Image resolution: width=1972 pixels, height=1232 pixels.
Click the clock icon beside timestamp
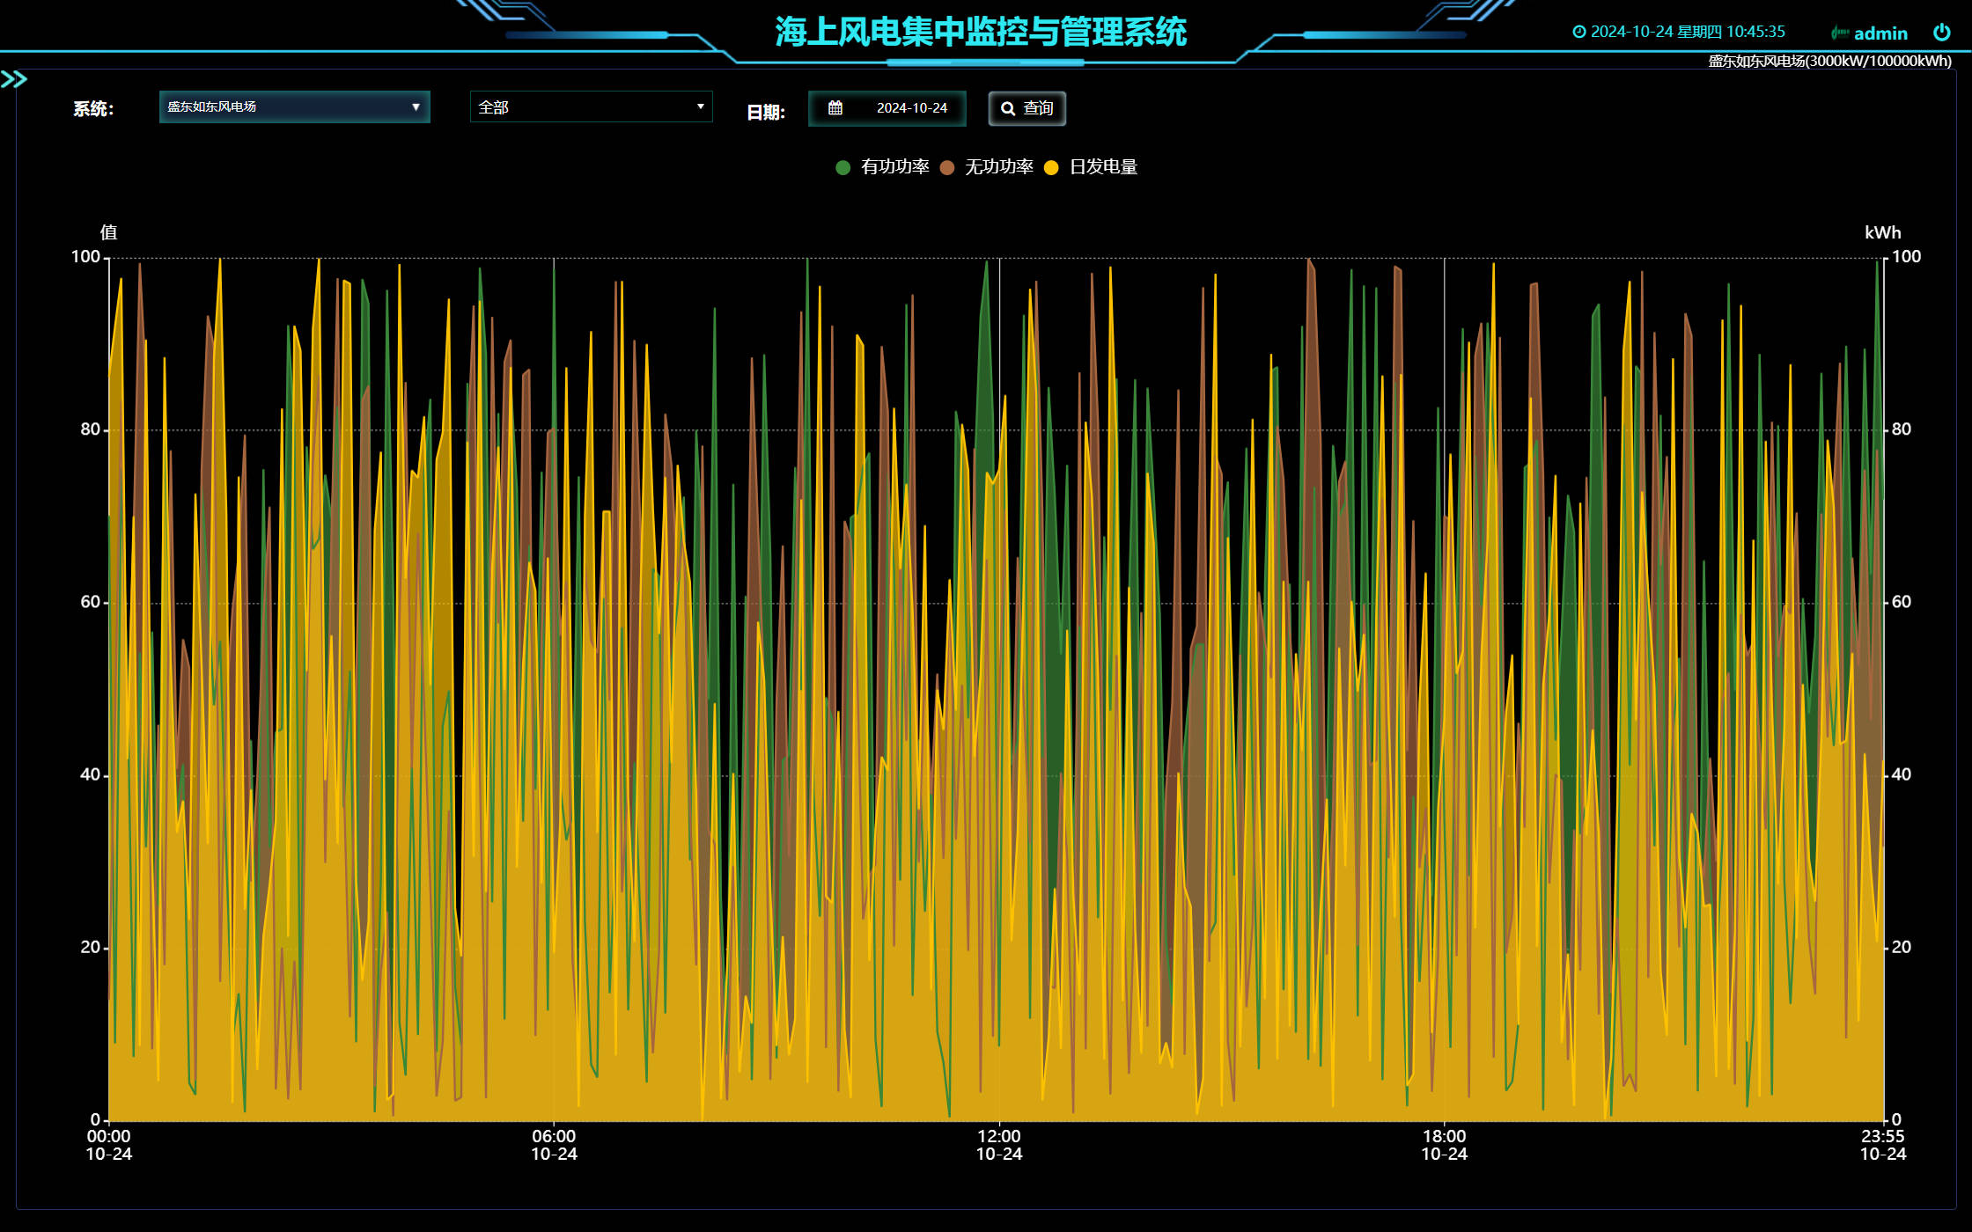pos(1579,32)
